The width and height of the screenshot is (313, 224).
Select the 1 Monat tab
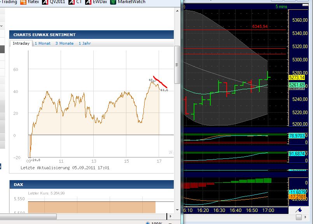click(x=42, y=43)
